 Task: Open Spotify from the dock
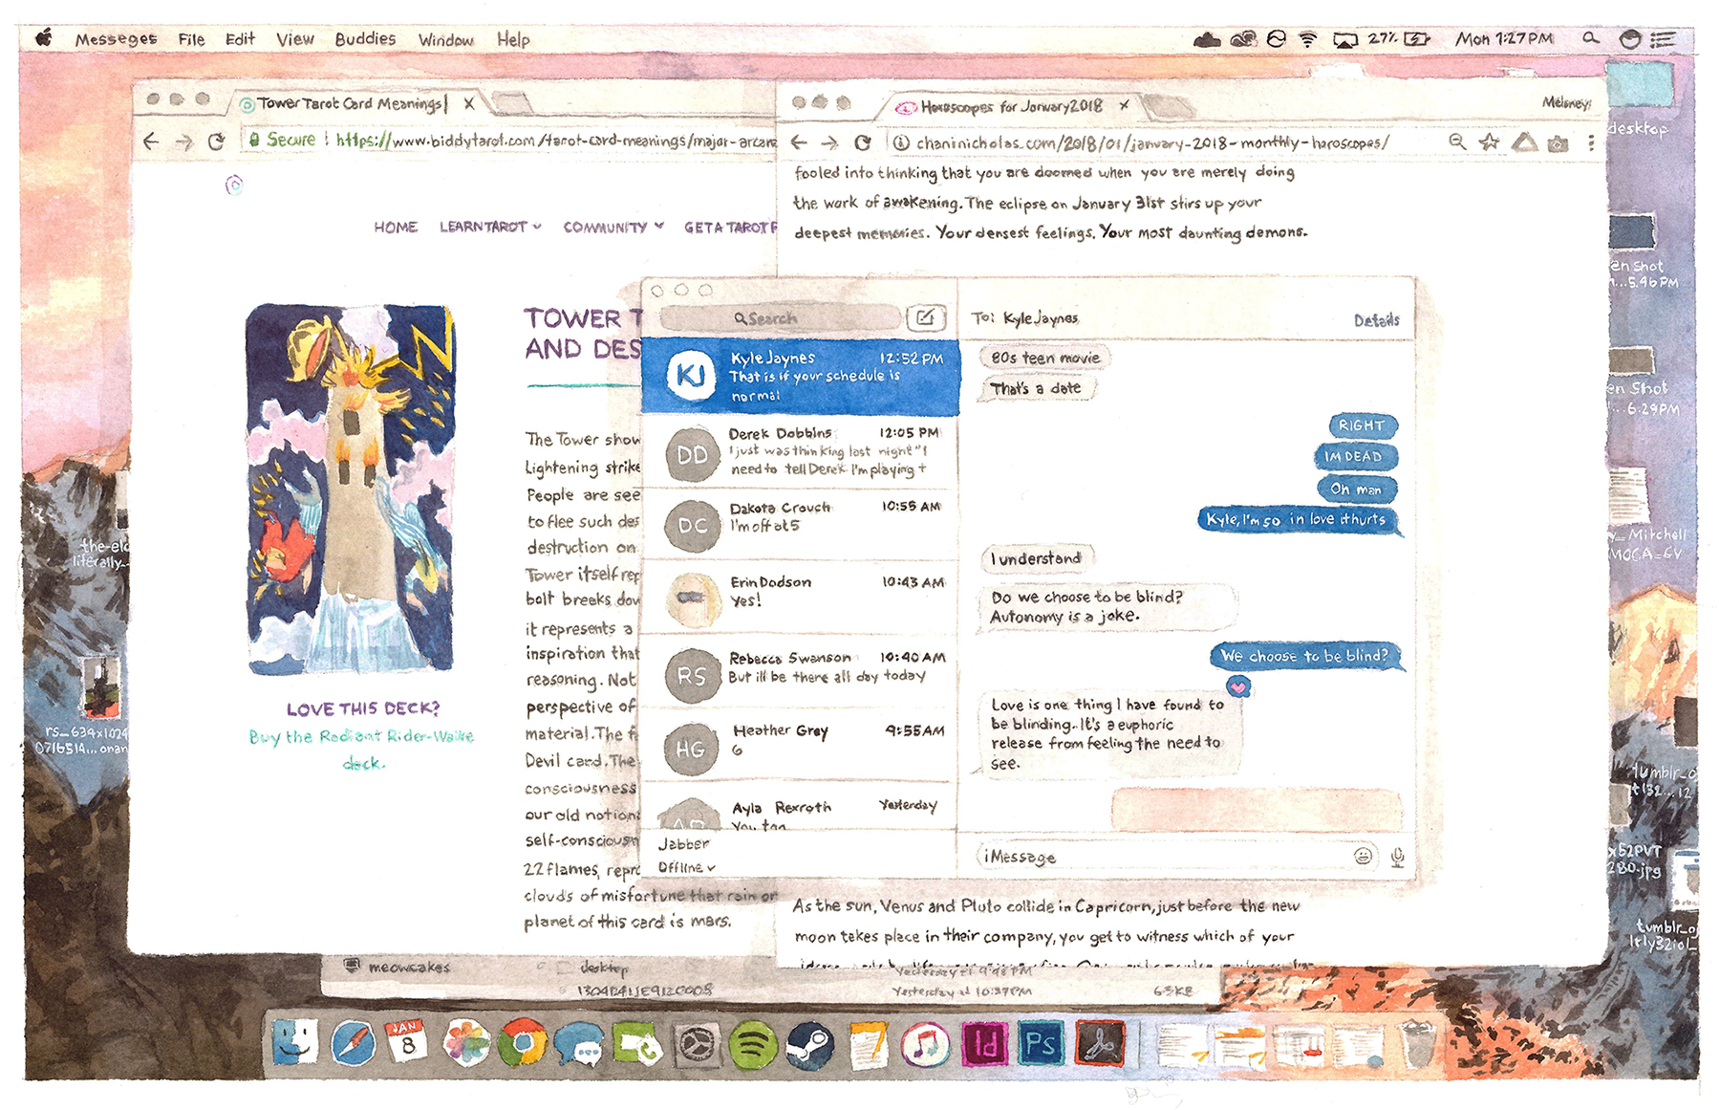753,1044
